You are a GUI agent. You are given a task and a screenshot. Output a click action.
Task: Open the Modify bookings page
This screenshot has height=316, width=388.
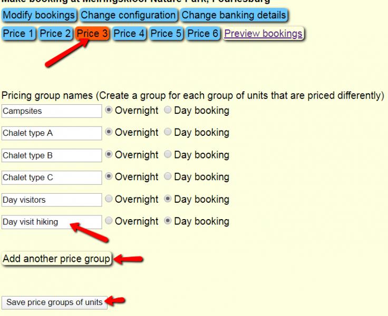[x=39, y=15]
